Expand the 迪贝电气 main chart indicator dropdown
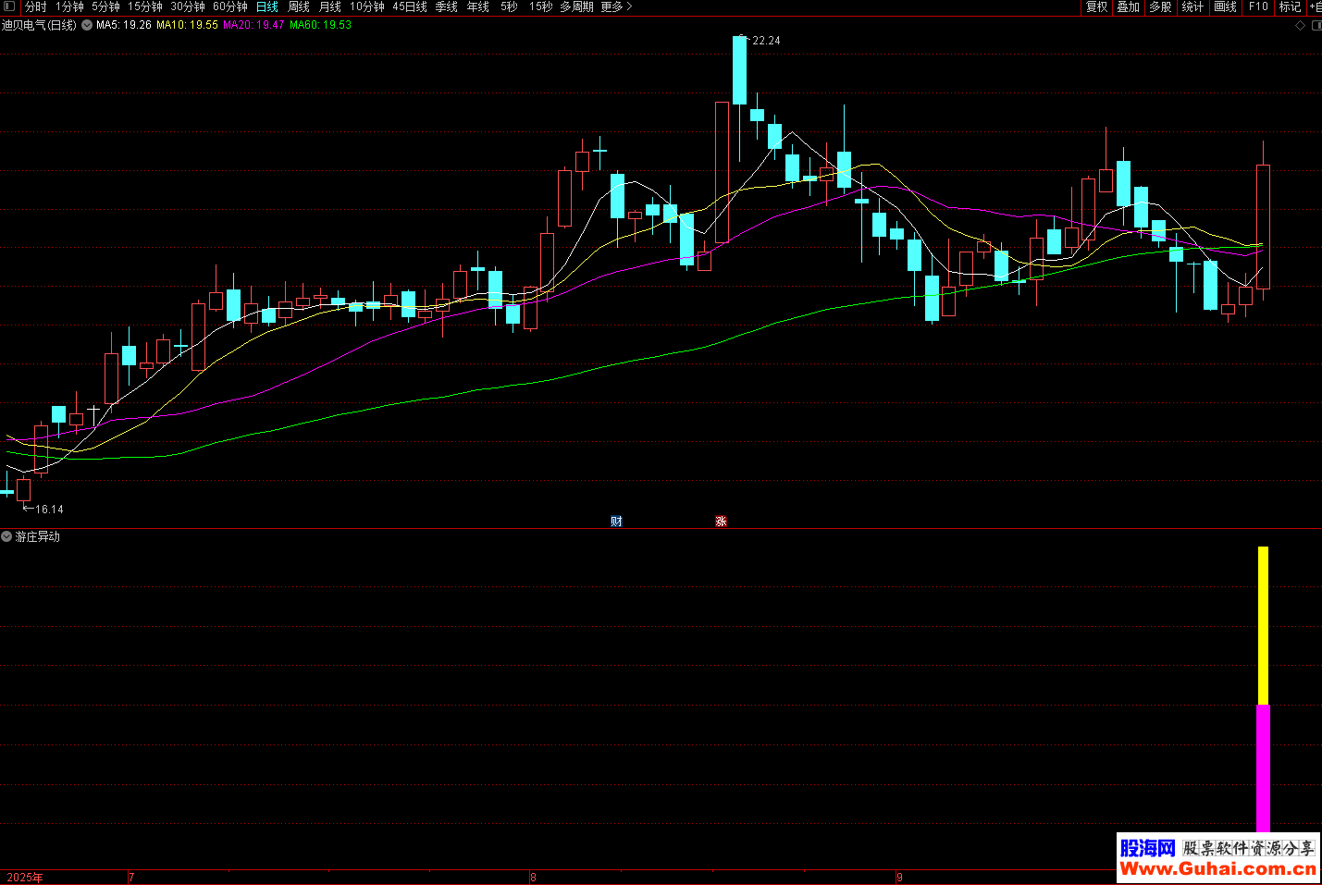This screenshot has height=885, width=1322. 87,25
